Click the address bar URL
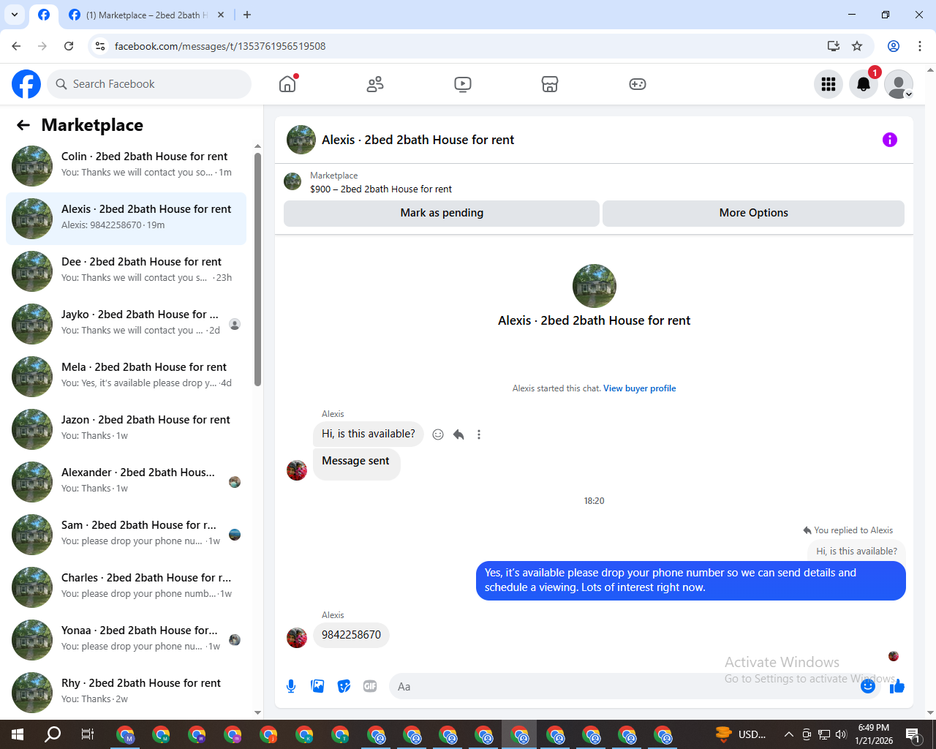936x749 pixels. (x=220, y=46)
